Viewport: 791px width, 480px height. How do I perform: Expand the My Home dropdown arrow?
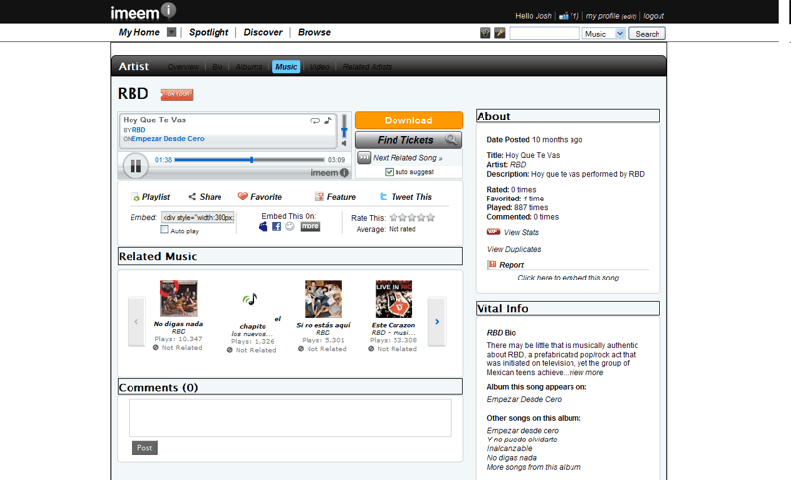pyautogui.click(x=171, y=32)
